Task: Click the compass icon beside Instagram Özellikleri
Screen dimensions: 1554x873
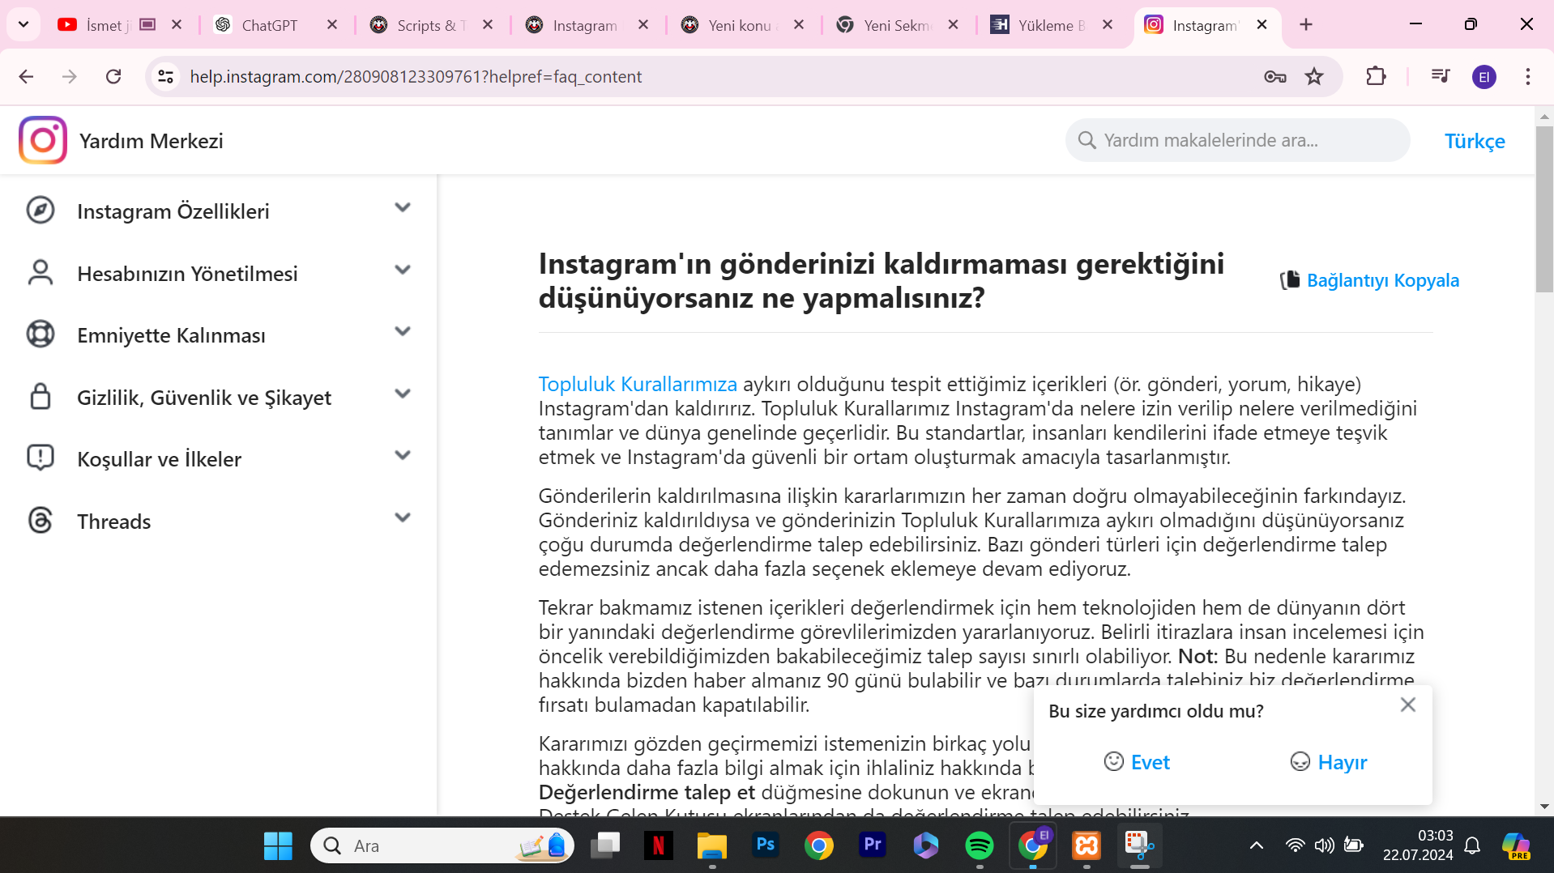Action: click(41, 211)
